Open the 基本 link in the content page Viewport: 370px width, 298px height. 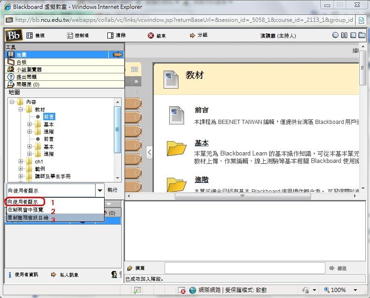point(202,143)
